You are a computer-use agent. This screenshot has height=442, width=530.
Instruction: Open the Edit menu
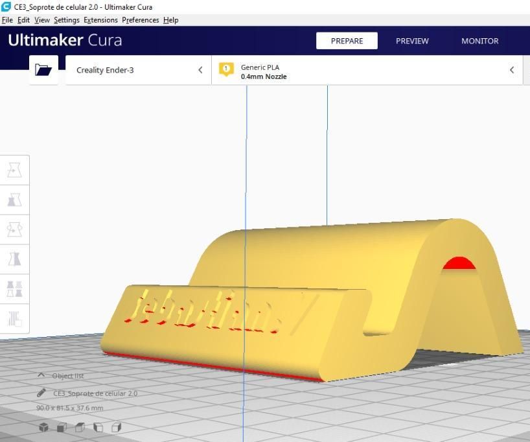pos(23,20)
